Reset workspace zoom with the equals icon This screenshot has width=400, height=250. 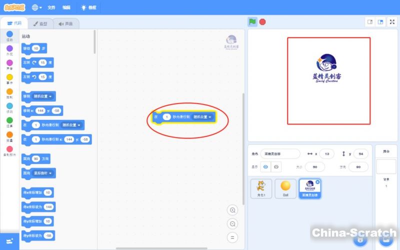(x=232, y=237)
